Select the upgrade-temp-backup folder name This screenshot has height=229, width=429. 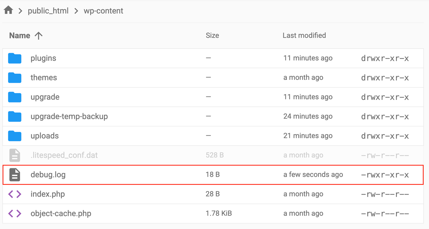tap(69, 116)
